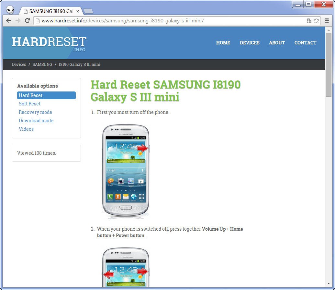Click the translate page icon
This screenshot has height=290, width=335.
309,20
